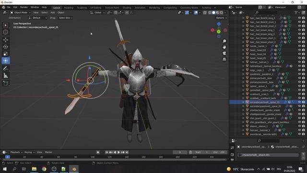The height and width of the screenshot is (173, 307).
Task: Open Orientation Default dropdown
Action: click(38, 18)
